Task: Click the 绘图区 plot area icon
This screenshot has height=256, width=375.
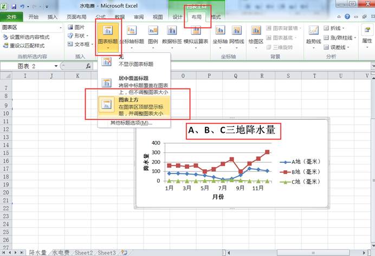Action: (256, 35)
